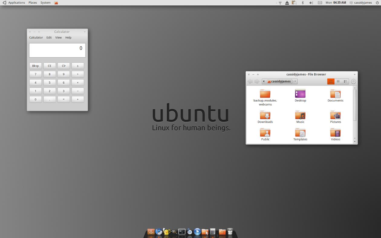This screenshot has height=238, width=381.
Task: Click the Bluetooth indicator
Action: (x=303, y=3)
